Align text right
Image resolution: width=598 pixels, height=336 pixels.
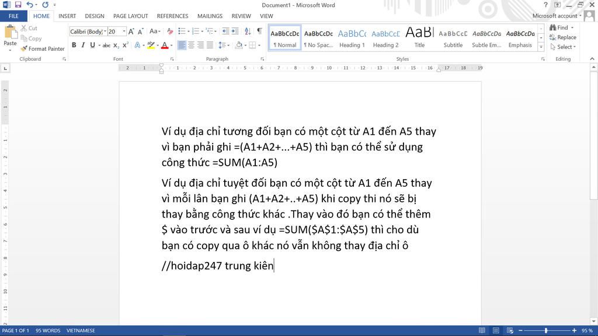(200, 45)
